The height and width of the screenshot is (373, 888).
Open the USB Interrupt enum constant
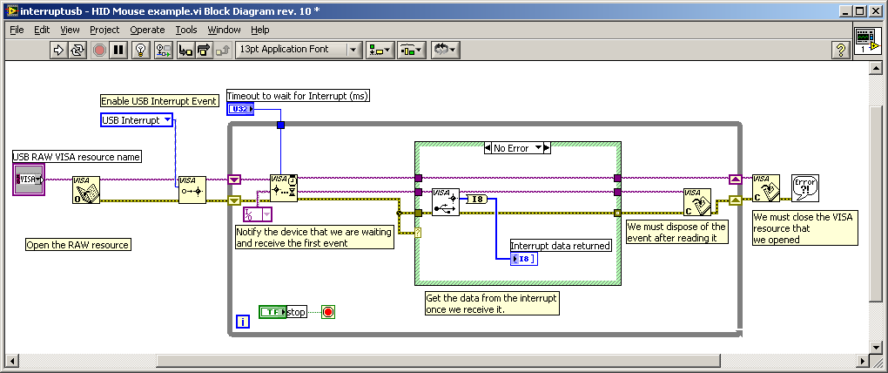click(137, 120)
